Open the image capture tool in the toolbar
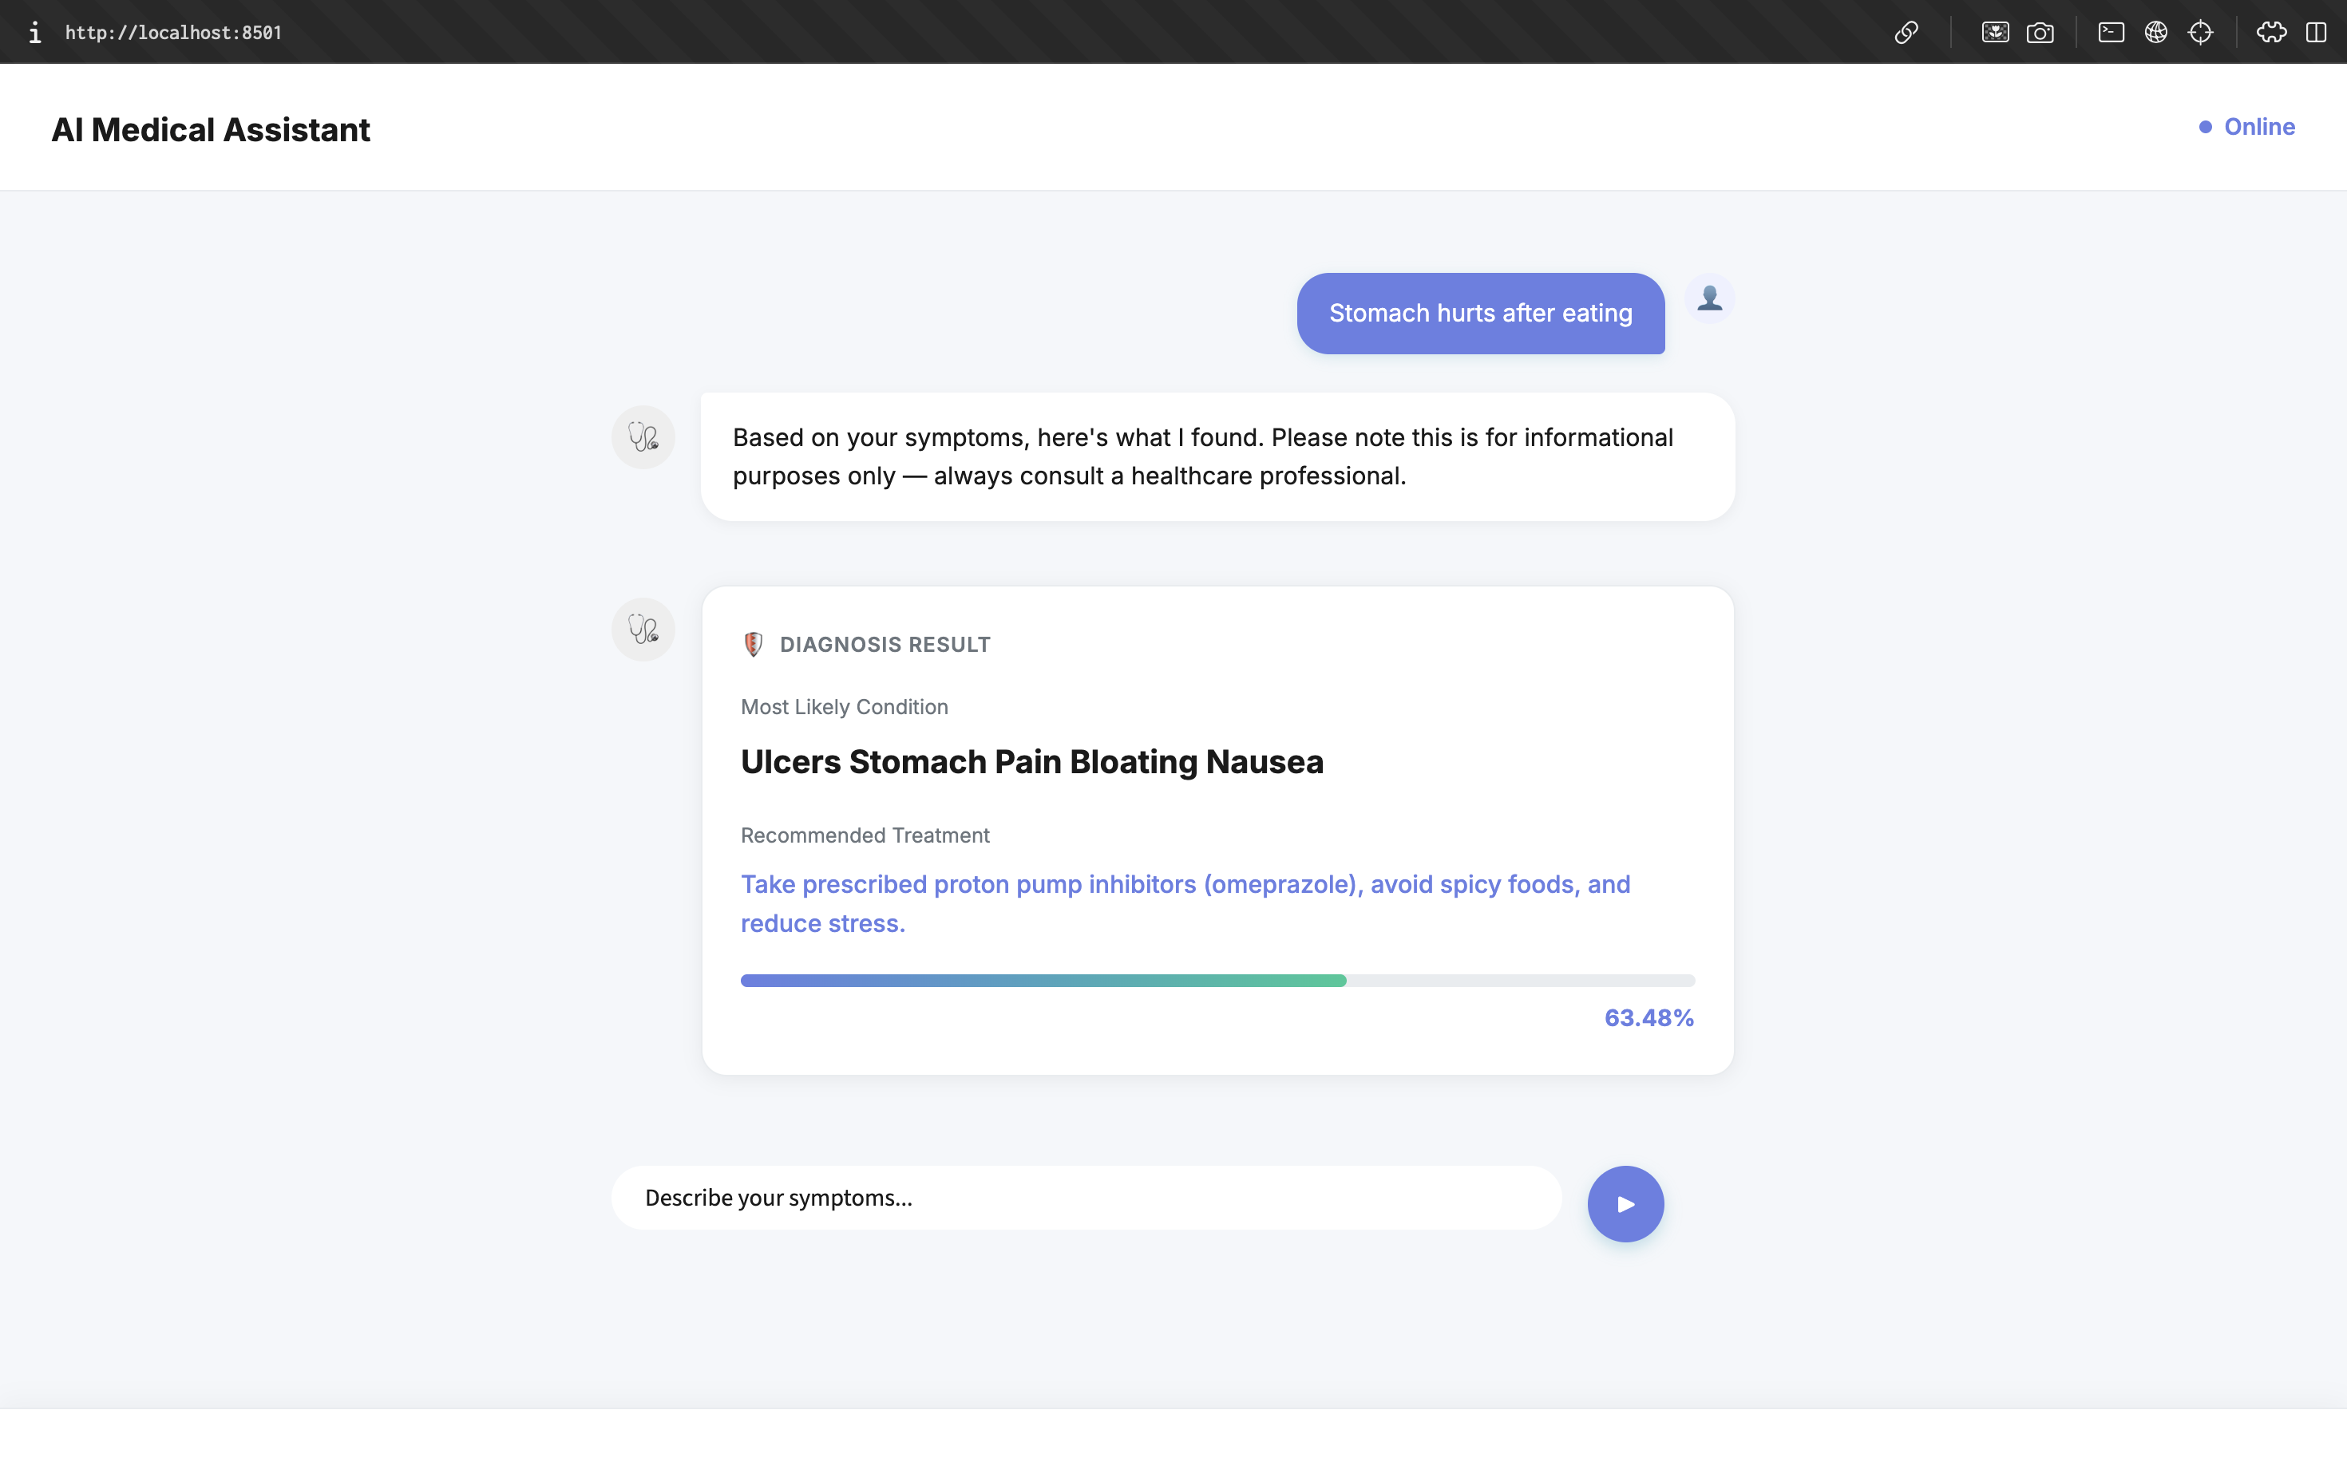 [x=1995, y=32]
